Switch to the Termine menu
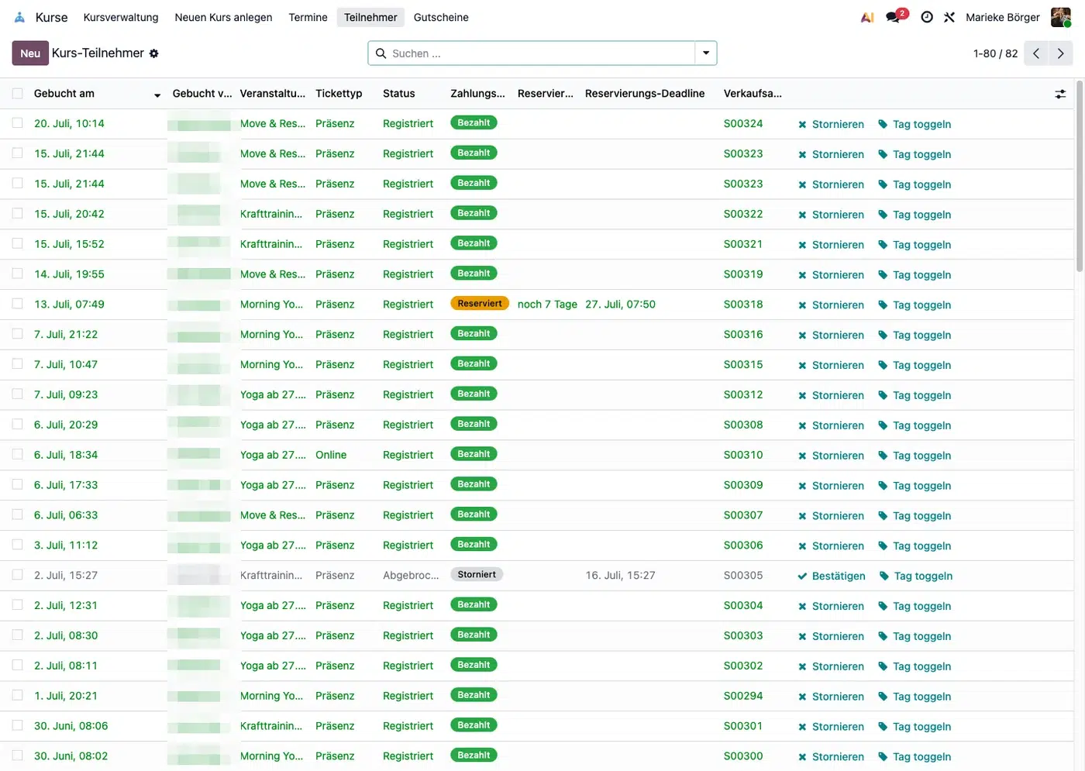Screen dimensions: 1085x771 tap(308, 17)
